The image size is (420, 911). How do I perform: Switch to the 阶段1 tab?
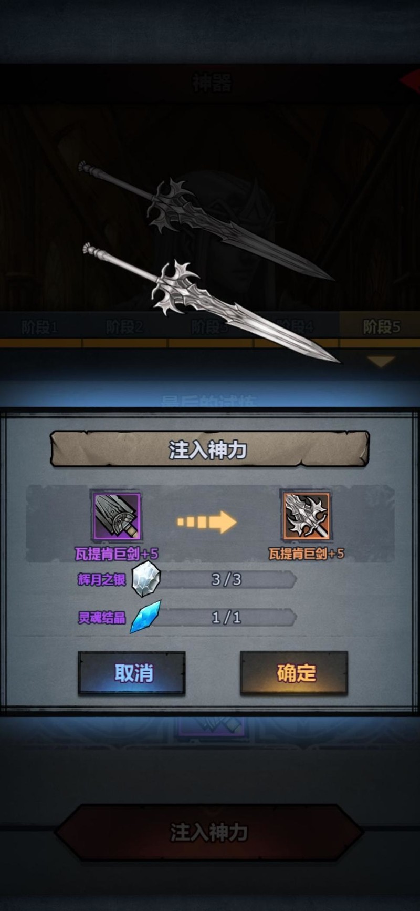tap(40, 327)
